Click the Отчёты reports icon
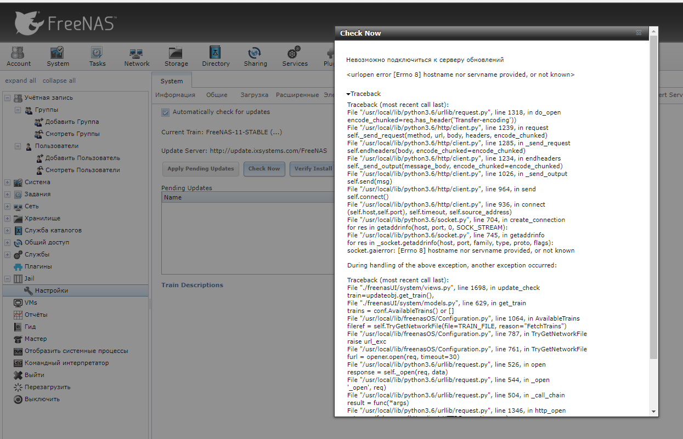683x439 pixels. (x=18, y=315)
